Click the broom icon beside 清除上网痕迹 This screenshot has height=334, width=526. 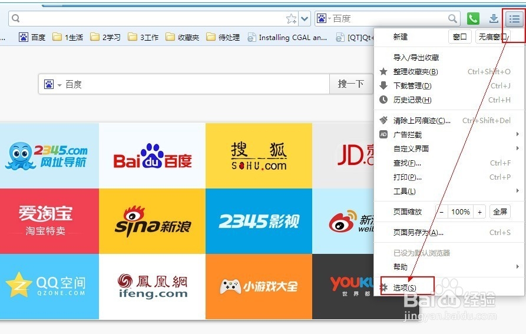coord(383,120)
